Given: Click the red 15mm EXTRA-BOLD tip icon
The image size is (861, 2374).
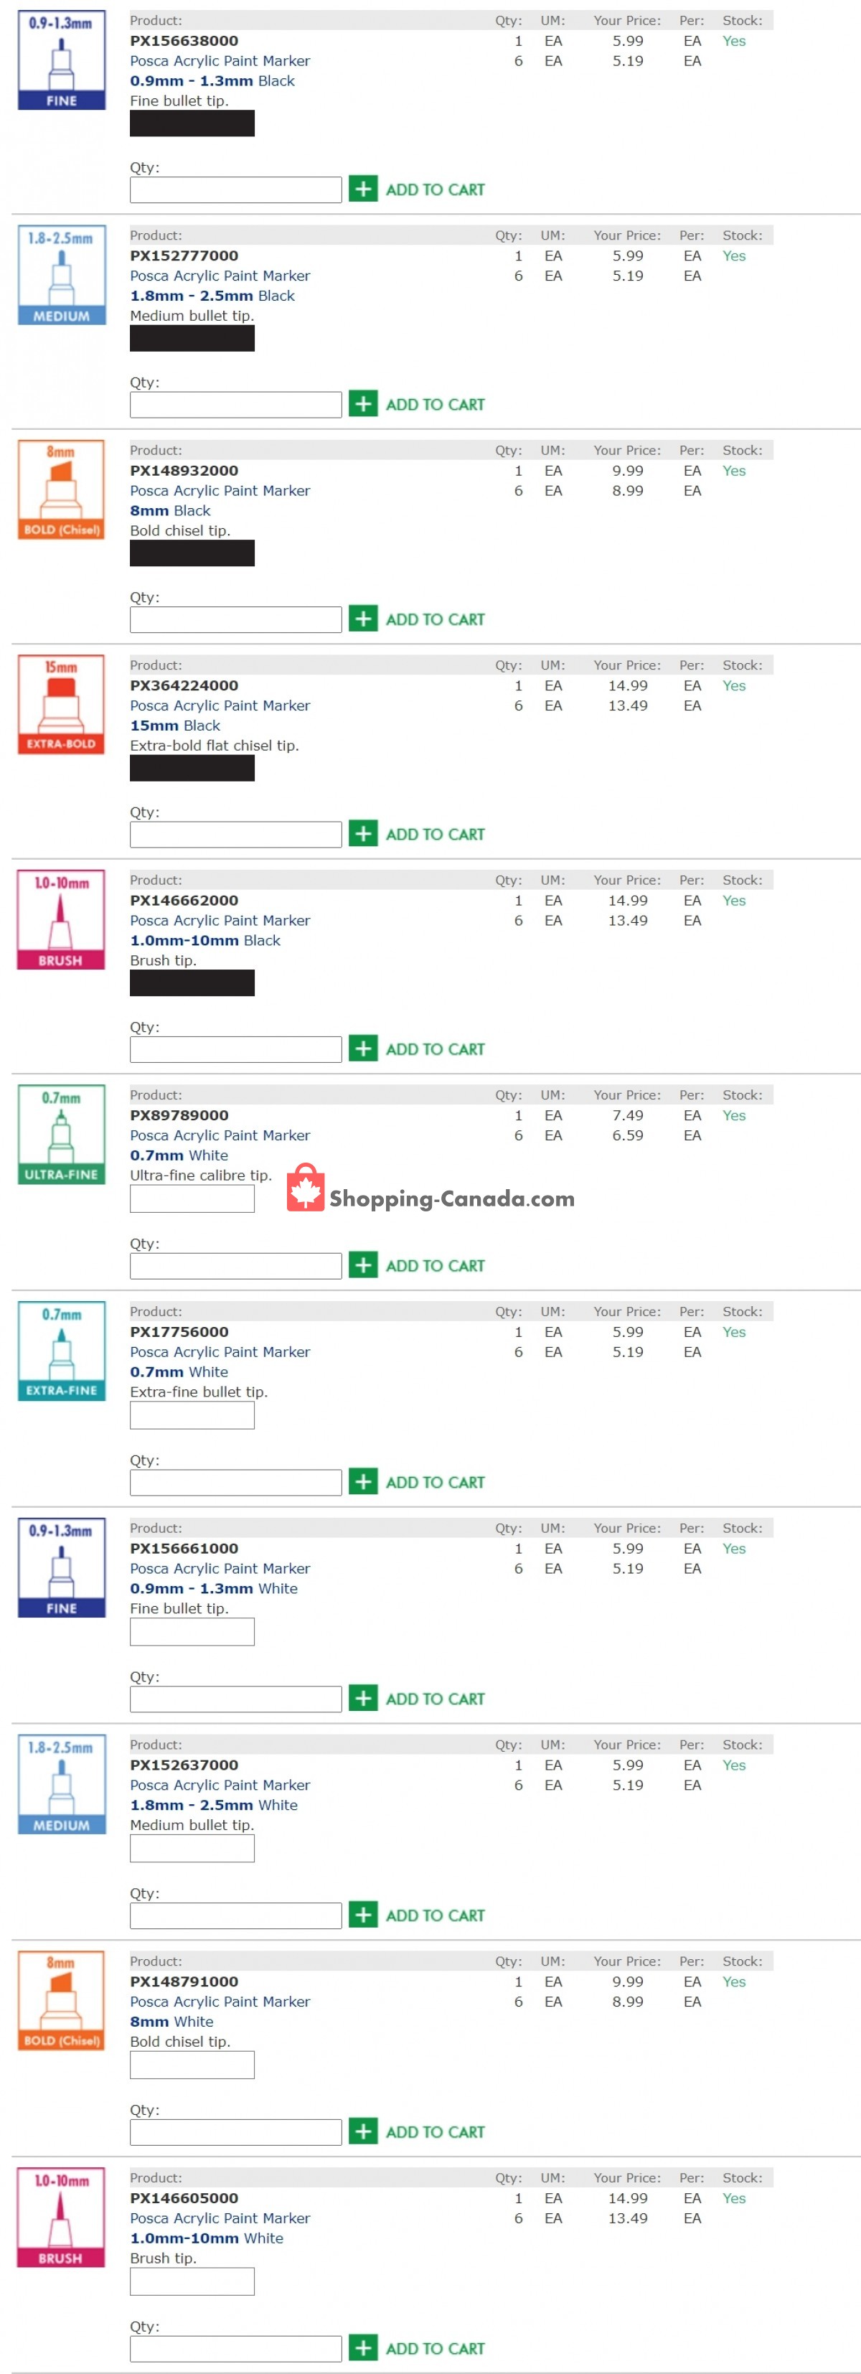Looking at the screenshot, I should tap(62, 704).
